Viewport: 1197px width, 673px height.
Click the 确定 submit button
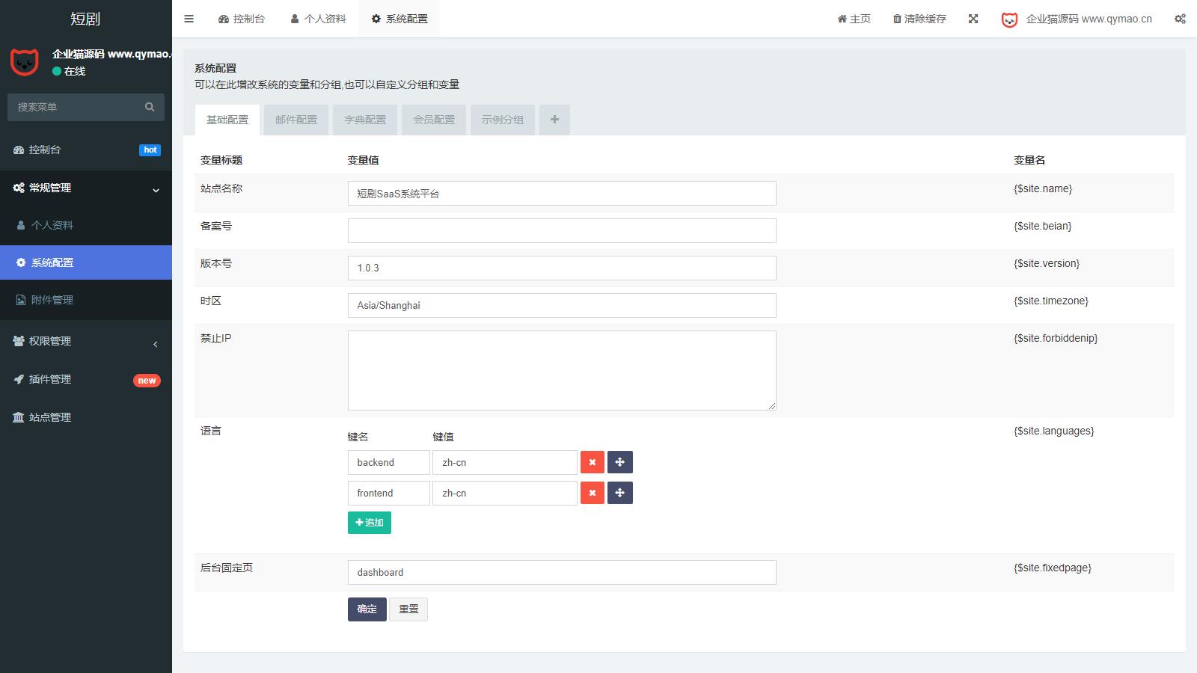point(367,609)
